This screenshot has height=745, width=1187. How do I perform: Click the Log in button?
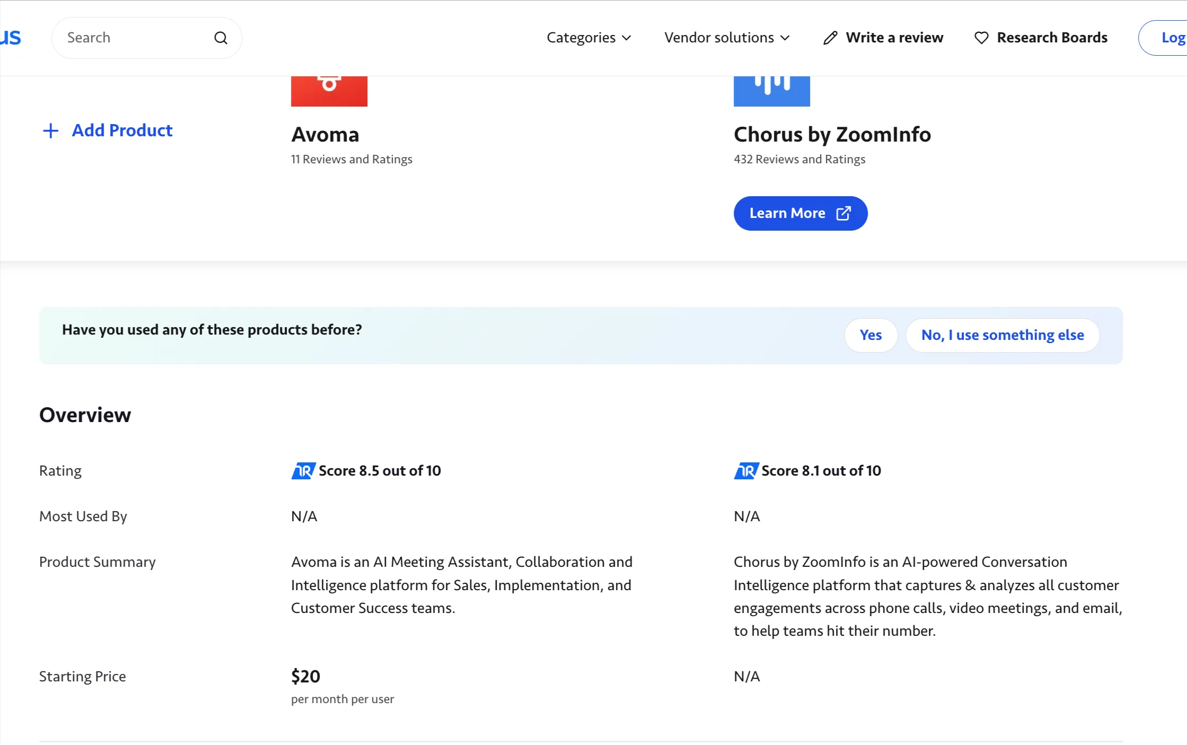[1163, 38]
